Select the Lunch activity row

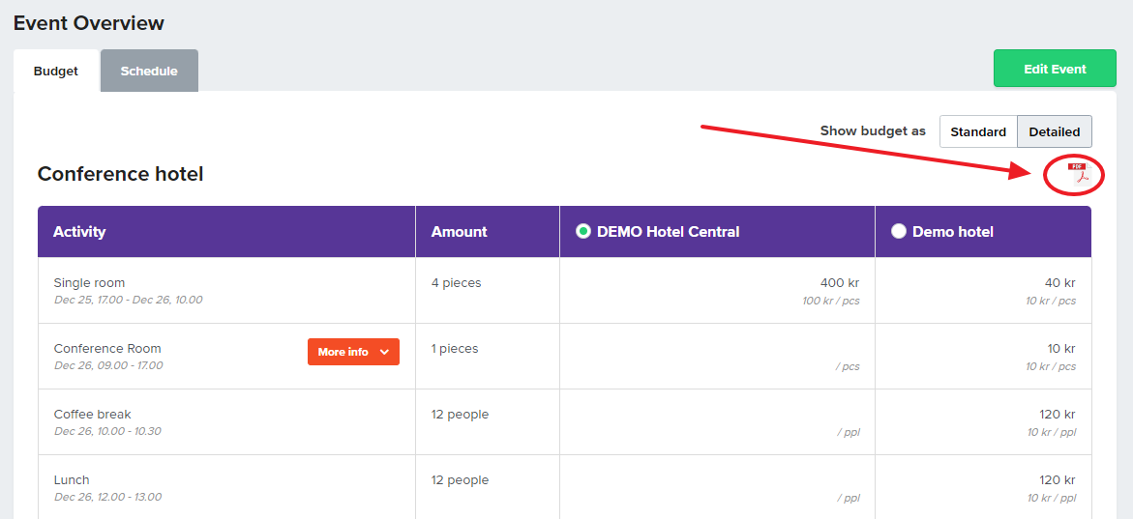pos(564,487)
